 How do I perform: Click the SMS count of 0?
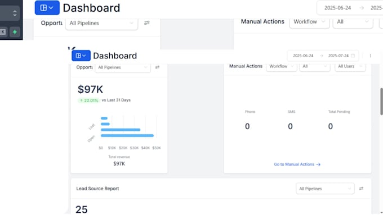tap(290, 126)
